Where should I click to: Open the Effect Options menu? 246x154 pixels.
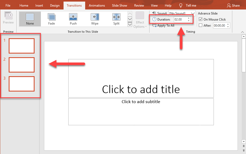[x=140, y=20]
